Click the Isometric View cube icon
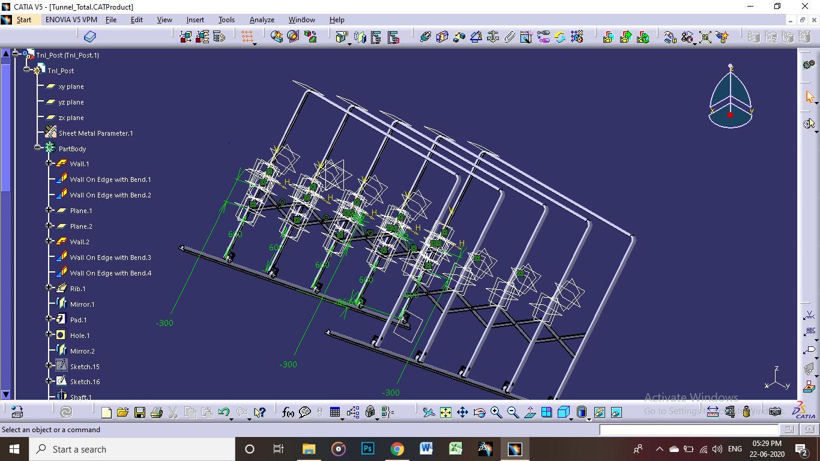Screen dimensions: 820x461 pos(564,412)
